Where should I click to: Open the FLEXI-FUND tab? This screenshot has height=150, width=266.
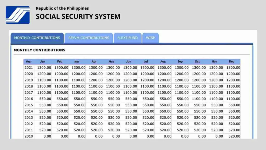[127, 38]
